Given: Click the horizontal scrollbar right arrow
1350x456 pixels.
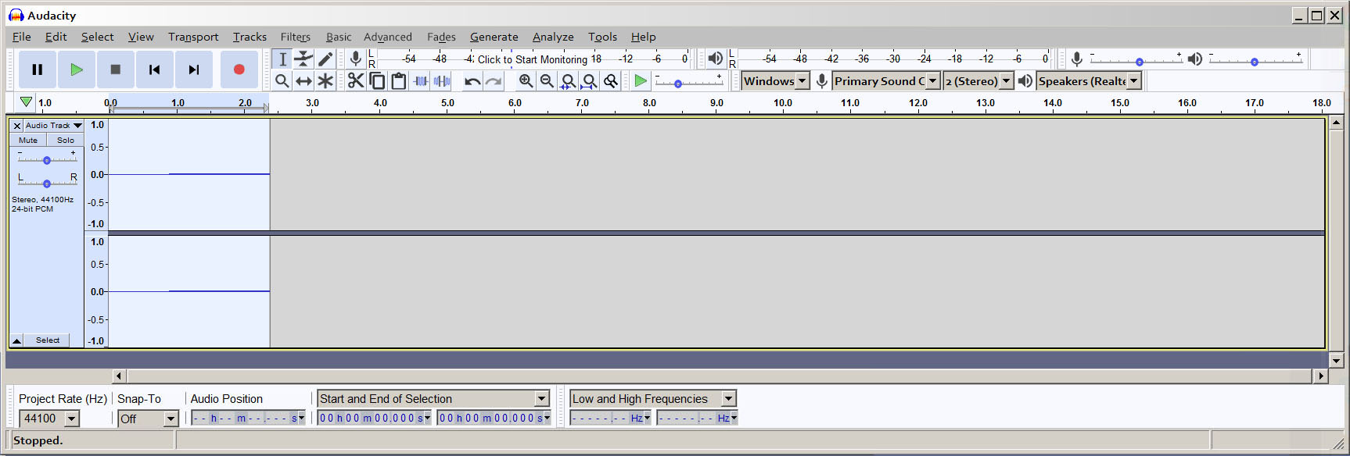Looking at the screenshot, I should tap(1321, 376).
